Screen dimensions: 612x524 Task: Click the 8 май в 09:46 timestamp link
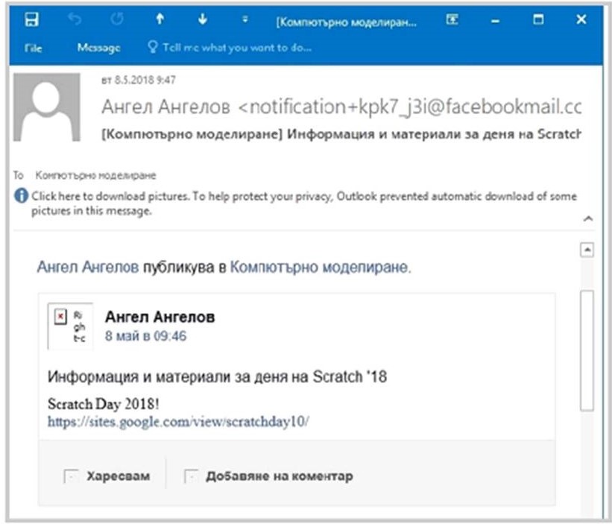pyautogui.click(x=145, y=336)
